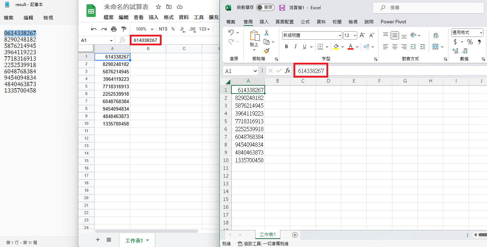Viewport: 487px width, 247px height.
Task: Add a new sheet in Google Sheets
Action: pyautogui.click(x=98, y=240)
